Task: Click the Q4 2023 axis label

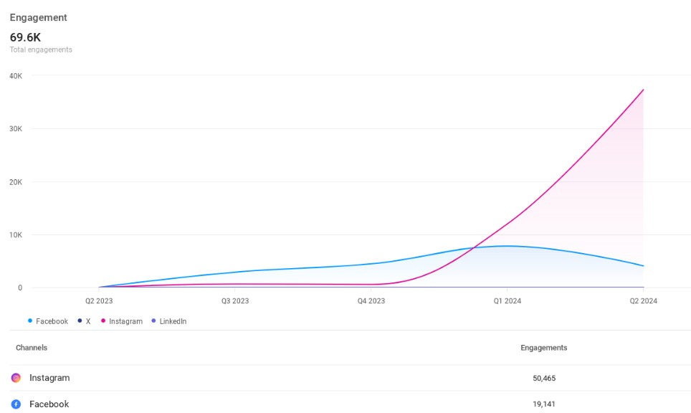Action: pyautogui.click(x=371, y=301)
